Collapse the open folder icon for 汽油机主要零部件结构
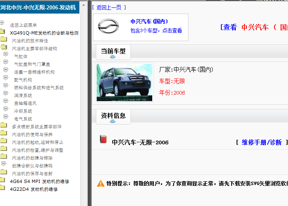 pyautogui.click(x=4, y=47)
